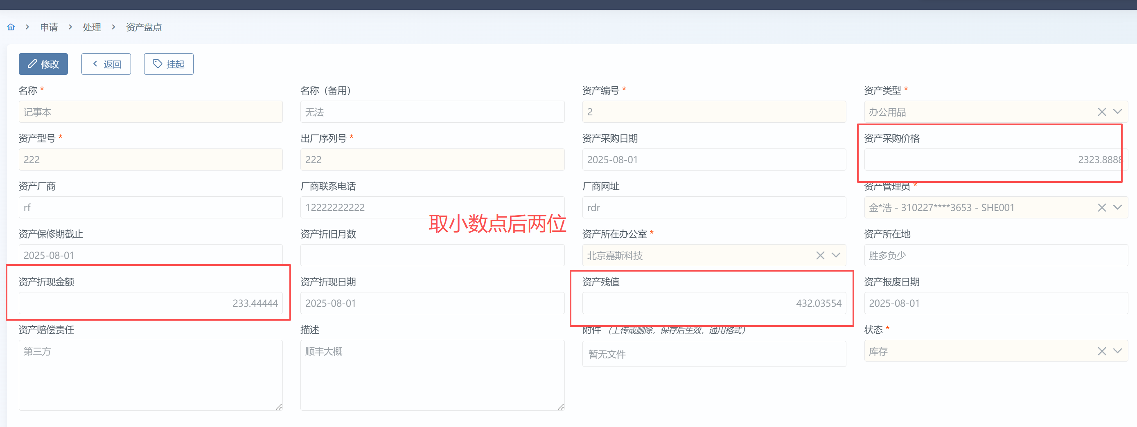Viewport: 1137px width, 427px height.
Task: Clear the 资产所在办公室 selection with X icon
Action: click(x=820, y=255)
